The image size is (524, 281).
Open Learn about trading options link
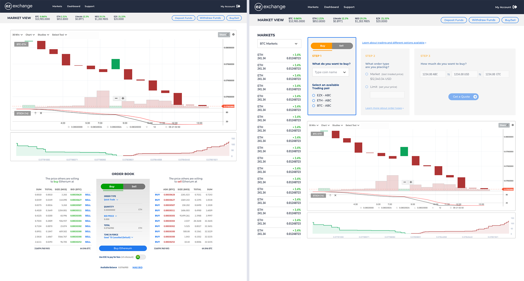394,43
